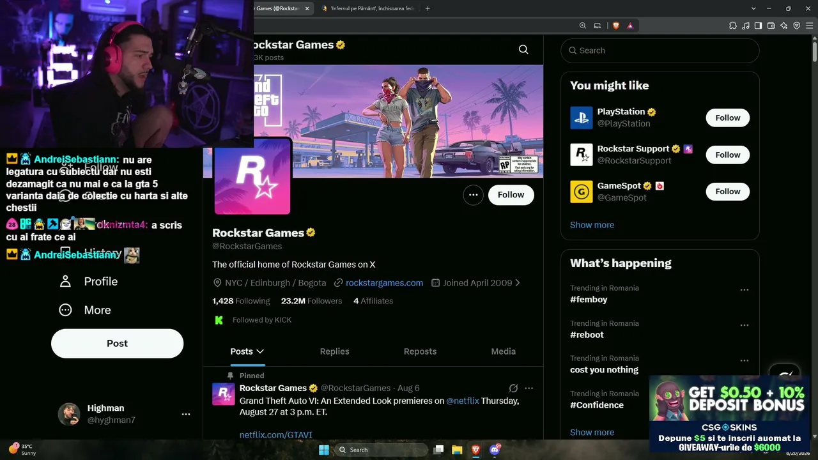View the 23.2M Followers list
The width and height of the screenshot is (818, 460).
point(311,301)
